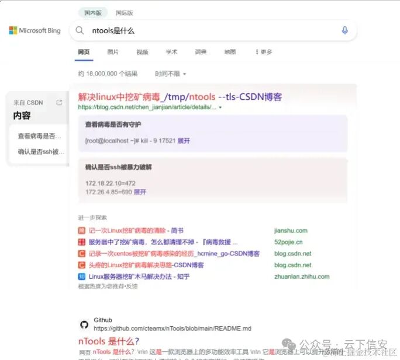Click the 反馈 feedback link
400x360 pixels.
click(132, 286)
